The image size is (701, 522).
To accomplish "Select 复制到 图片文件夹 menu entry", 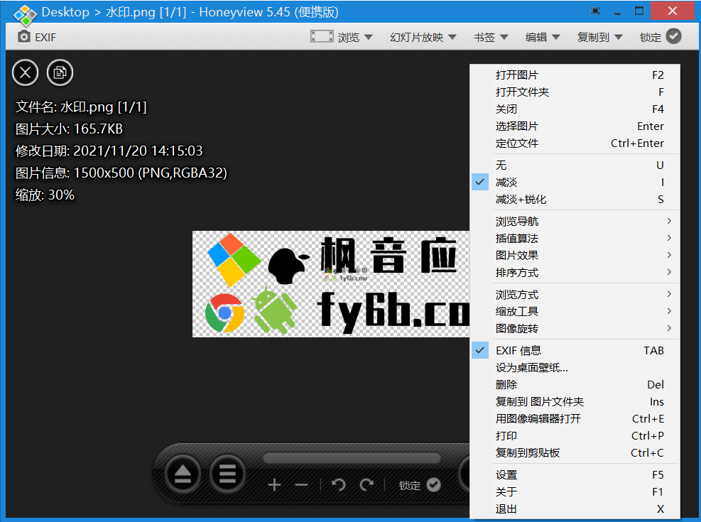I will click(575, 402).
